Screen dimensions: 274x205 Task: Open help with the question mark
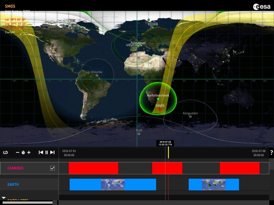[x=271, y=153]
